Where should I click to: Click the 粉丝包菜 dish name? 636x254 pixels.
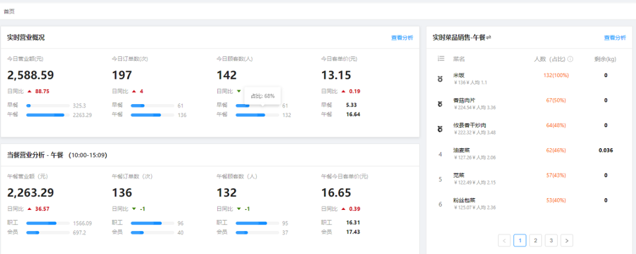[463, 200]
